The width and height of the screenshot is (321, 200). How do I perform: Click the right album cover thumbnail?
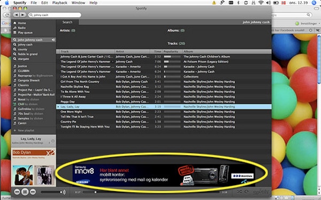coord(44,175)
